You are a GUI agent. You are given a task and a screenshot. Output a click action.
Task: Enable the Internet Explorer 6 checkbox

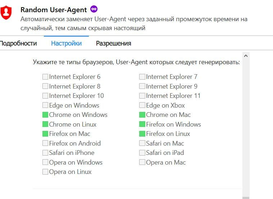click(x=45, y=77)
